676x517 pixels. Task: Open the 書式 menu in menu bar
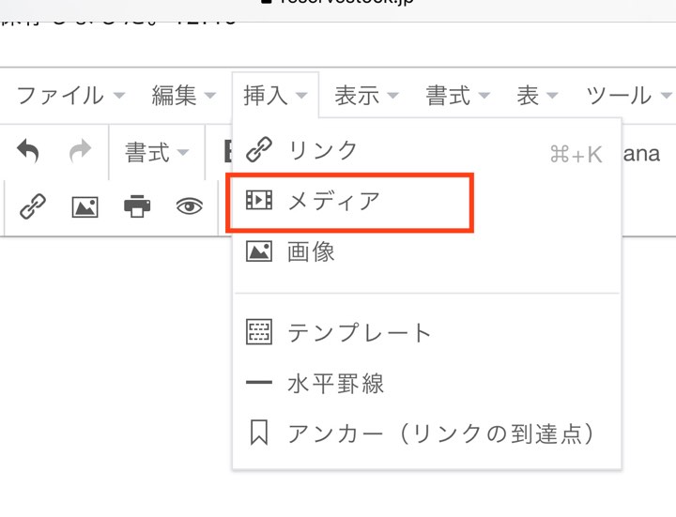coord(458,95)
